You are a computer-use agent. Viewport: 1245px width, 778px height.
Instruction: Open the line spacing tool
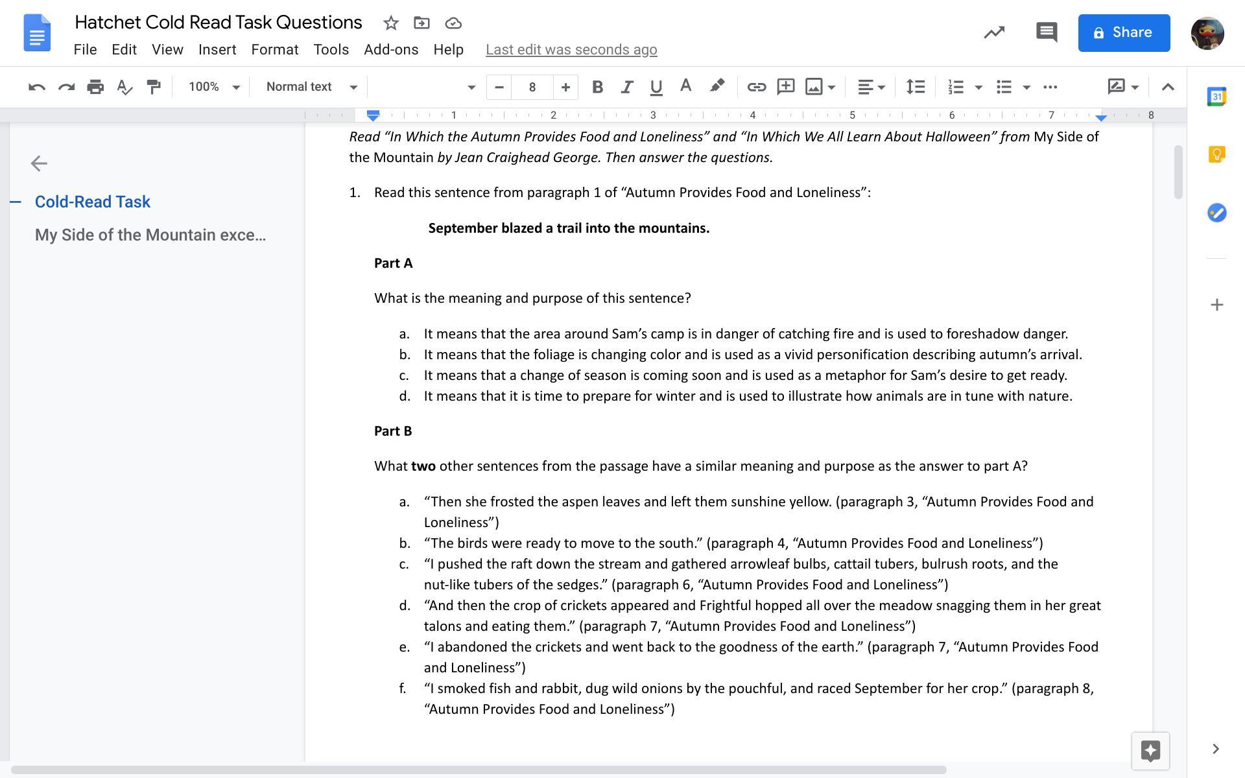[x=915, y=87]
